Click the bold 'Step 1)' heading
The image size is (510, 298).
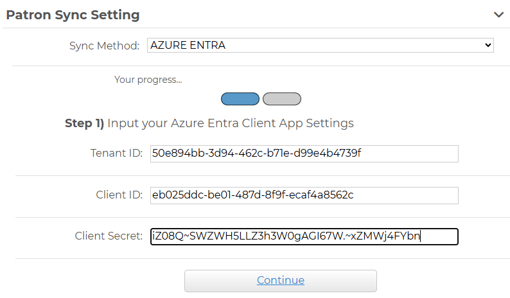click(x=84, y=123)
